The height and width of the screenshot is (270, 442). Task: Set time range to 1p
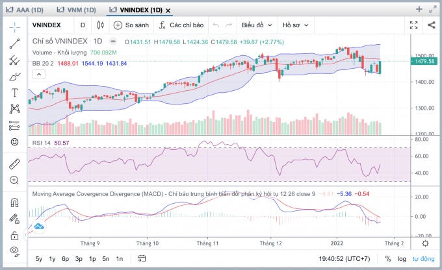(x=92, y=259)
